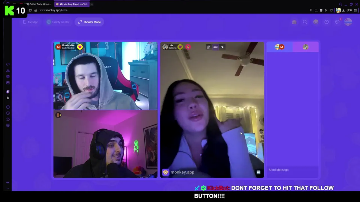The width and height of the screenshot is (360, 202).
Task: Open Twitch icon in browser sidebar
Action: [8, 92]
